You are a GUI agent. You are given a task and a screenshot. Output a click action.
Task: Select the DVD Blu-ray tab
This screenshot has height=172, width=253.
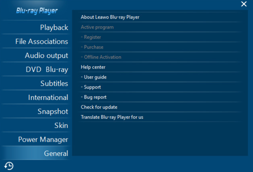point(36,69)
